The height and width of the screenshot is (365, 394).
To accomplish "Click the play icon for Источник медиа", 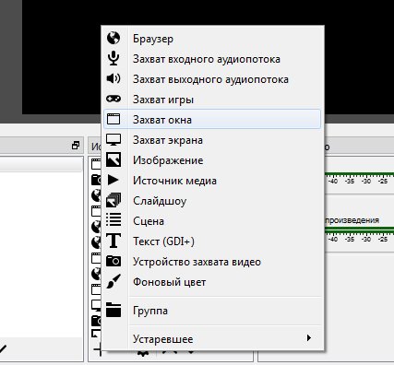I will (x=113, y=180).
